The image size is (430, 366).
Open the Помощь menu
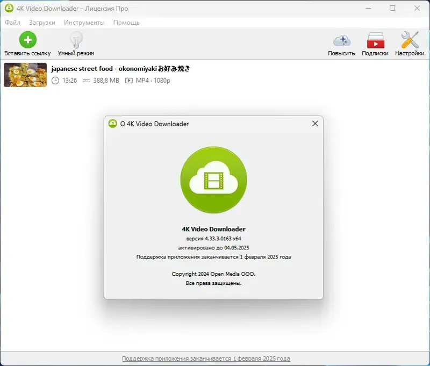point(125,23)
